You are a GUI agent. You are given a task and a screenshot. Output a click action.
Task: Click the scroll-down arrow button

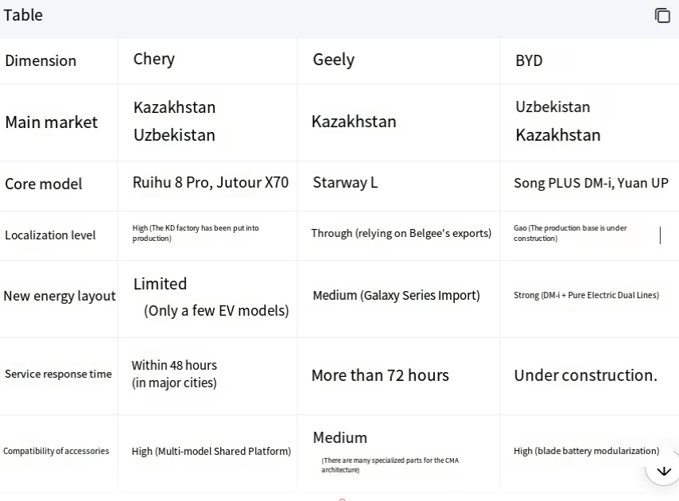click(663, 470)
